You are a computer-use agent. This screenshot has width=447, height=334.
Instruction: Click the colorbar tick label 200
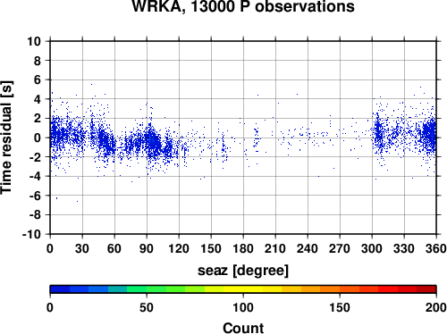436,307
